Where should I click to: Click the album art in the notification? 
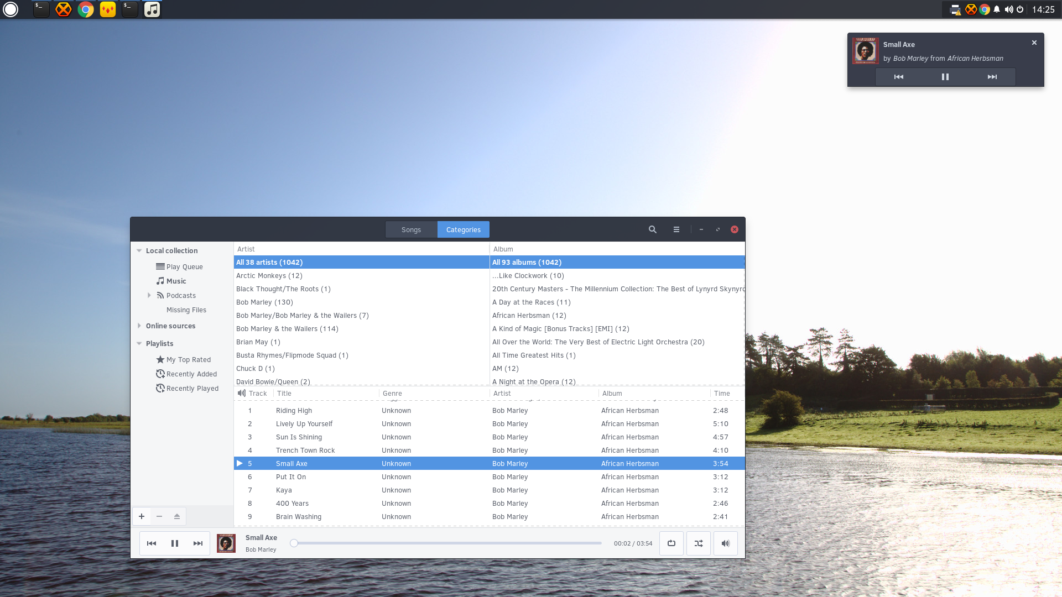865,51
